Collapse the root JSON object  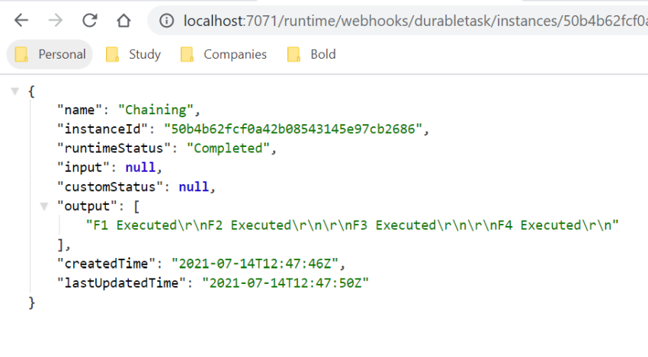click(x=15, y=91)
